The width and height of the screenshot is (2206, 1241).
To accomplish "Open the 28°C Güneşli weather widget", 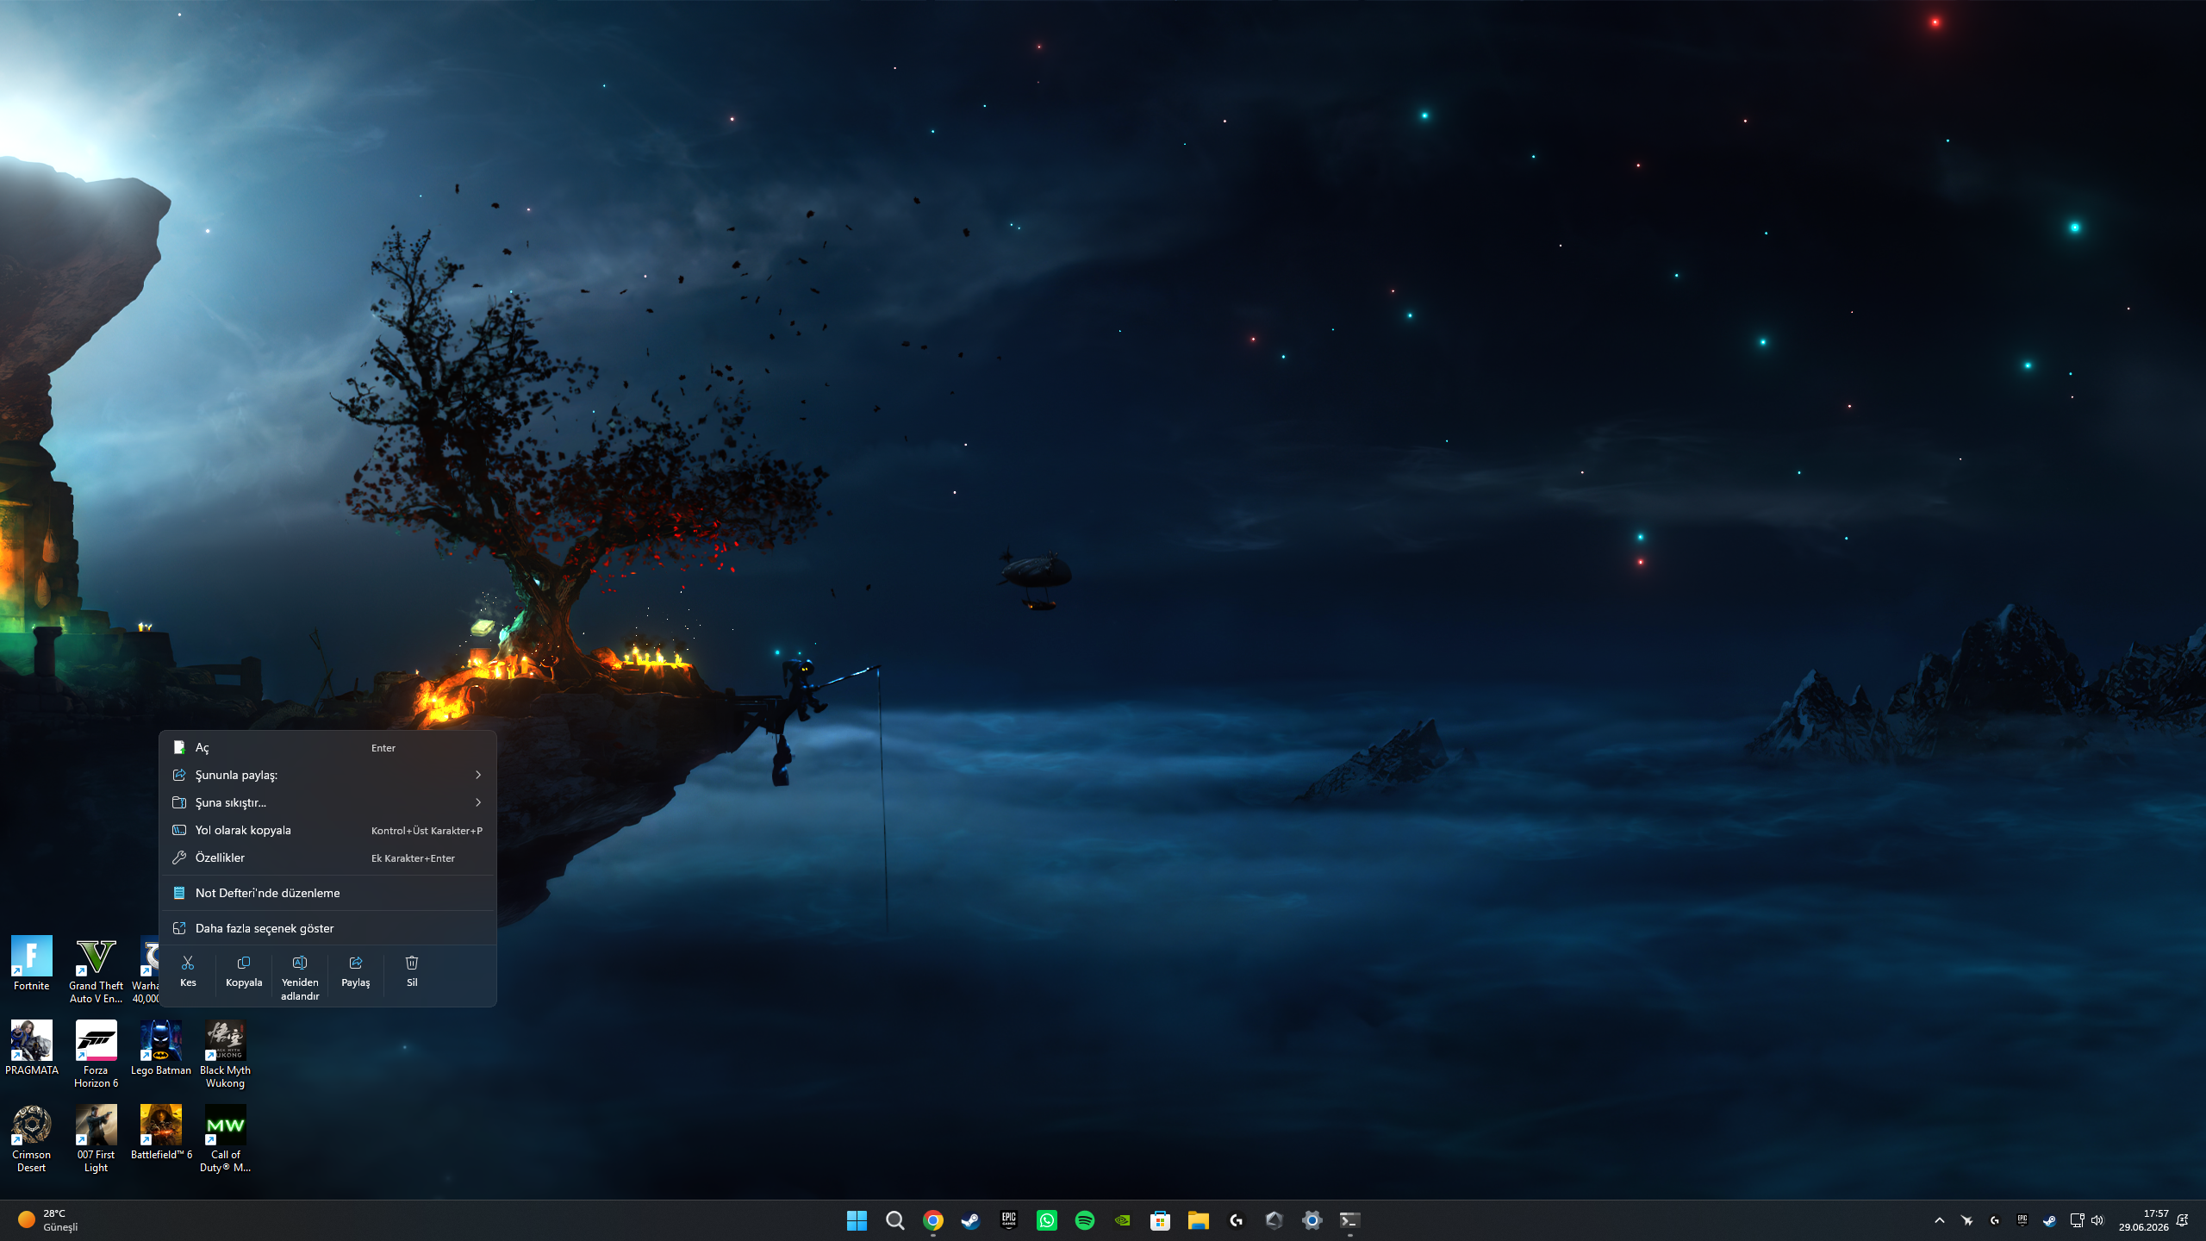I will pyautogui.click(x=48, y=1220).
